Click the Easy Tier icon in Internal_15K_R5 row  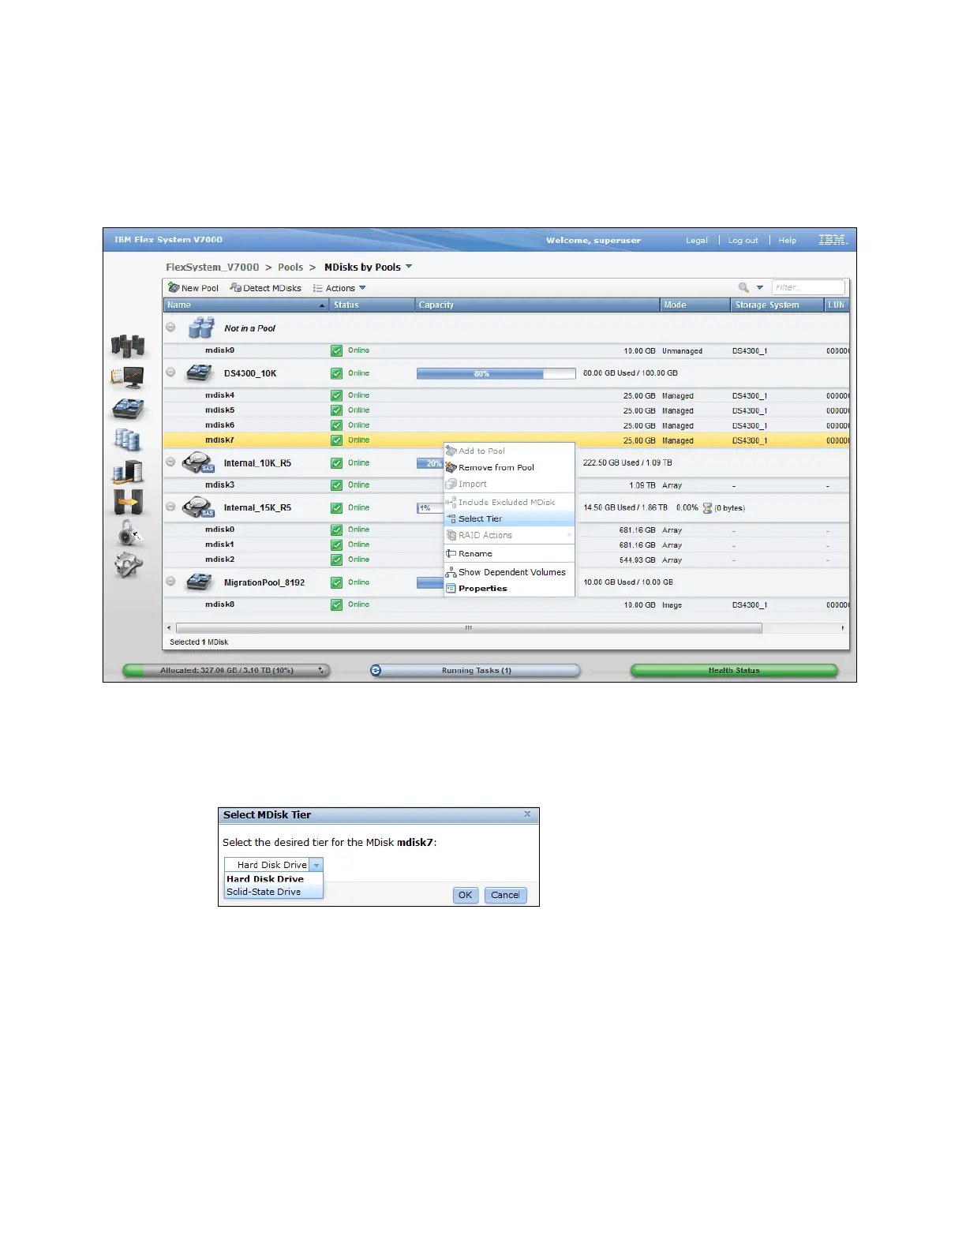pyautogui.click(x=707, y=508)
